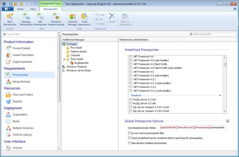Image resolution: width=239 pixels, height=157 pixels.
Task: Open the View ribbon tab
Action: pos(33,8)
